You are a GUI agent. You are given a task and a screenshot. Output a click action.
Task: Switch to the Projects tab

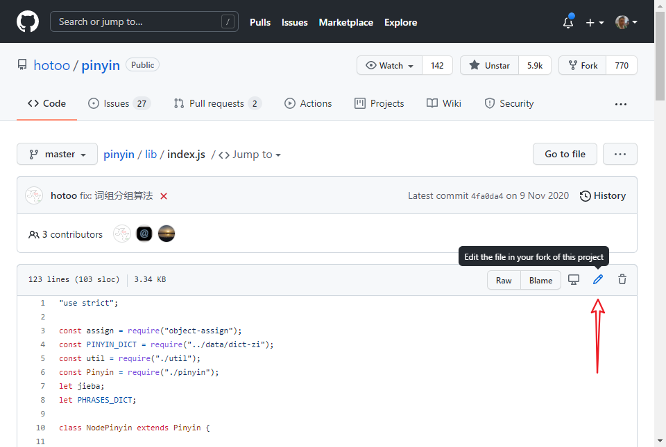(x=379, y=103)
